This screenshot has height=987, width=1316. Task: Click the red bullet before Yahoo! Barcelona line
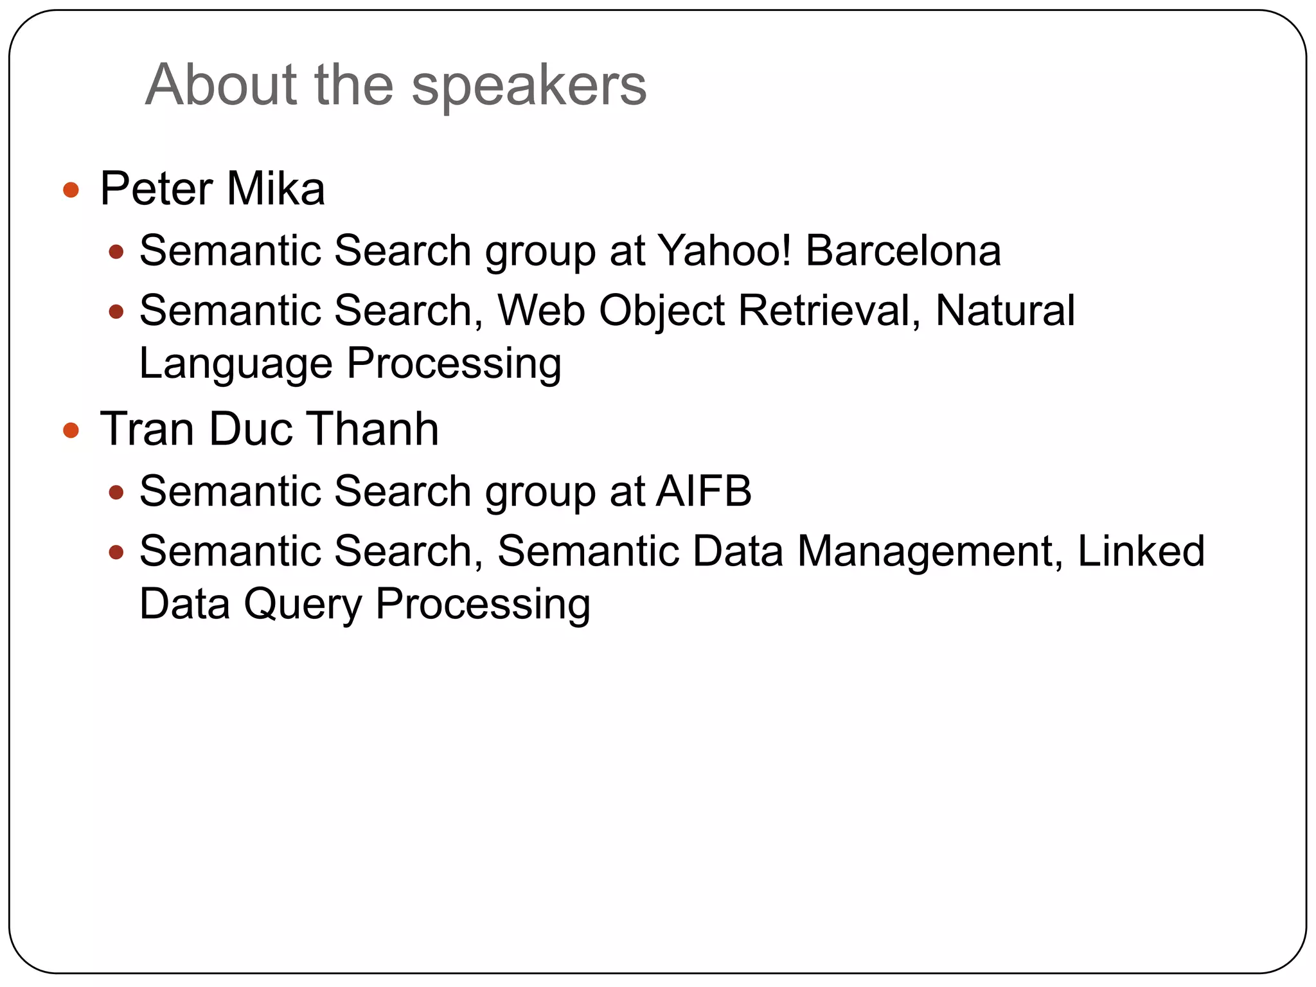tap(116, 252)
